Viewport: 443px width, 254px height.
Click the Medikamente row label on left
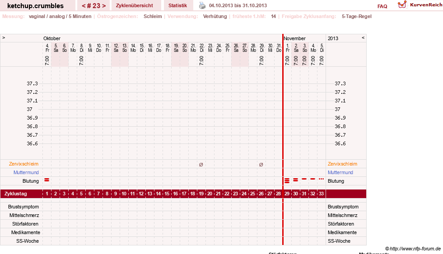coord(26,232)
